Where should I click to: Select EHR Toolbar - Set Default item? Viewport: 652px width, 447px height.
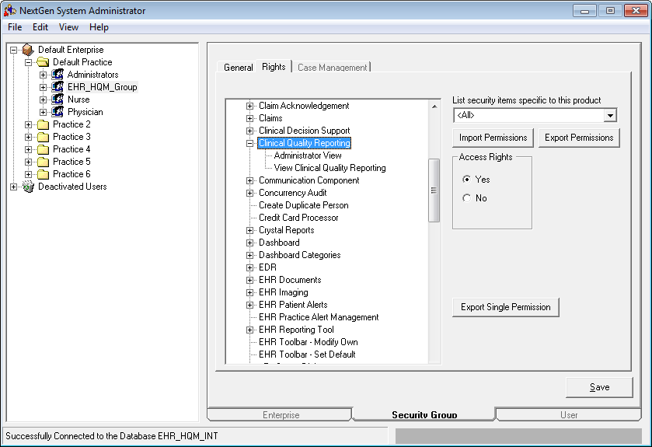307,354
